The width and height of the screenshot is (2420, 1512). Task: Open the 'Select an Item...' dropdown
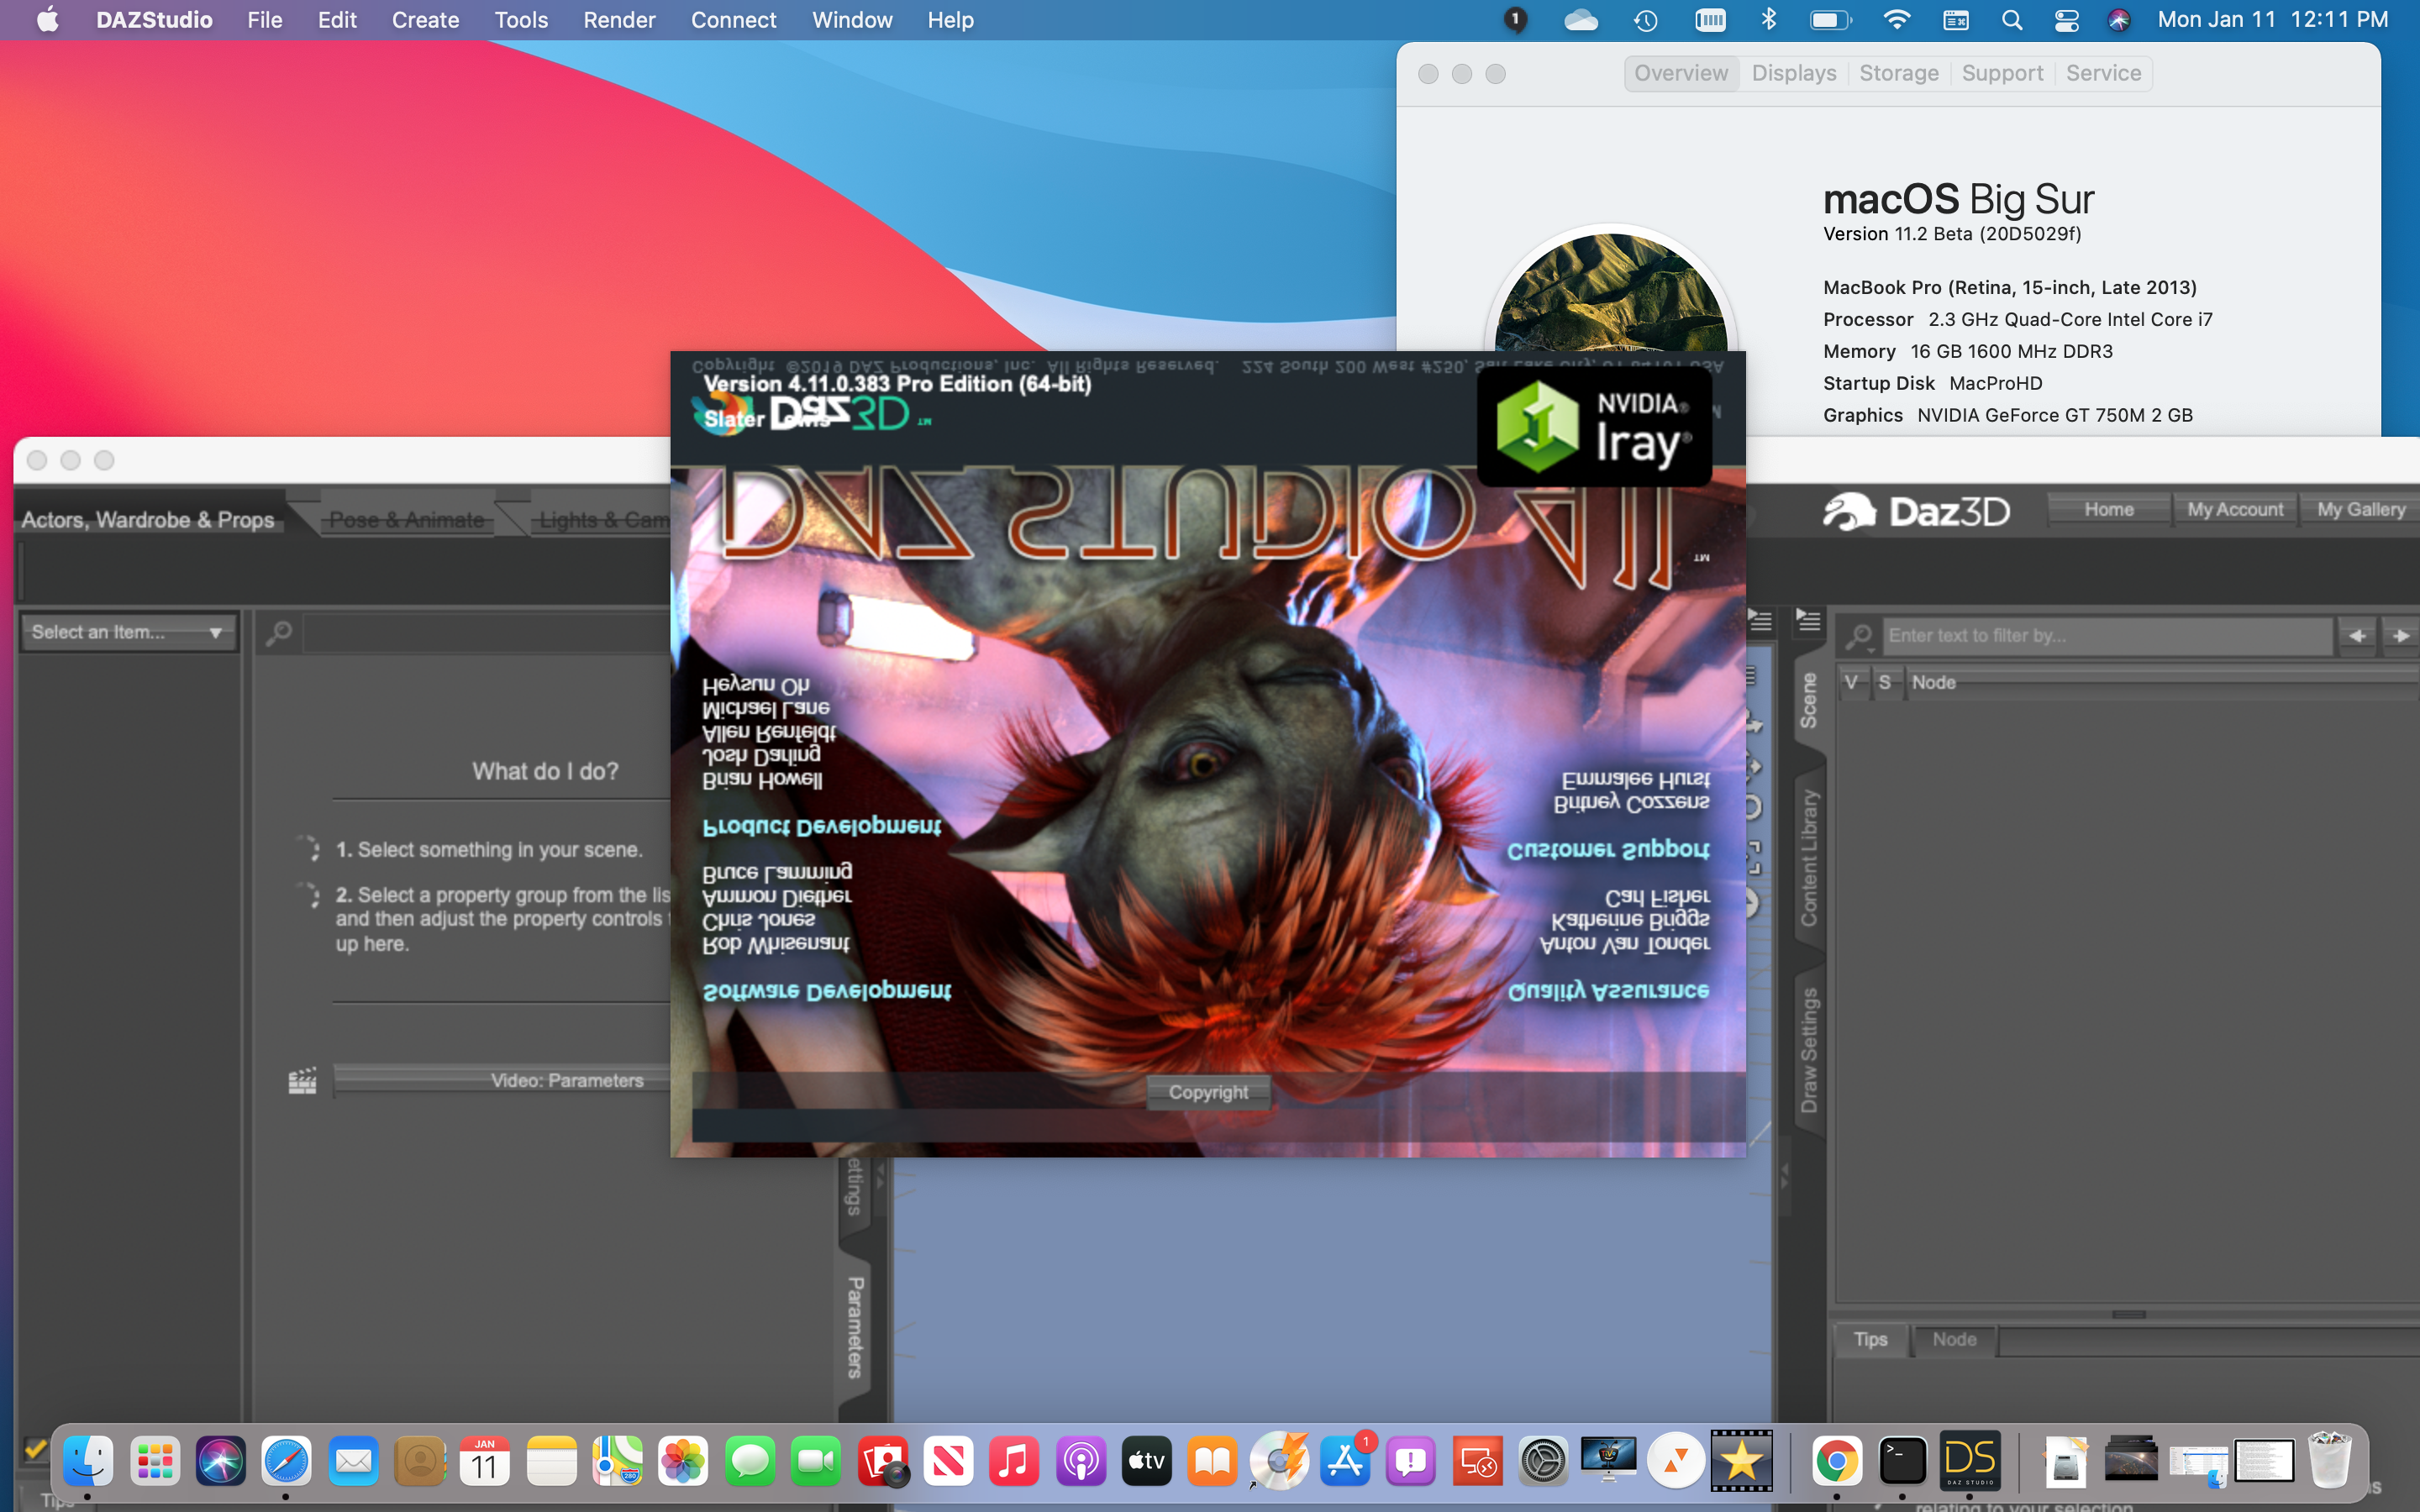click(x=127, y=632)
